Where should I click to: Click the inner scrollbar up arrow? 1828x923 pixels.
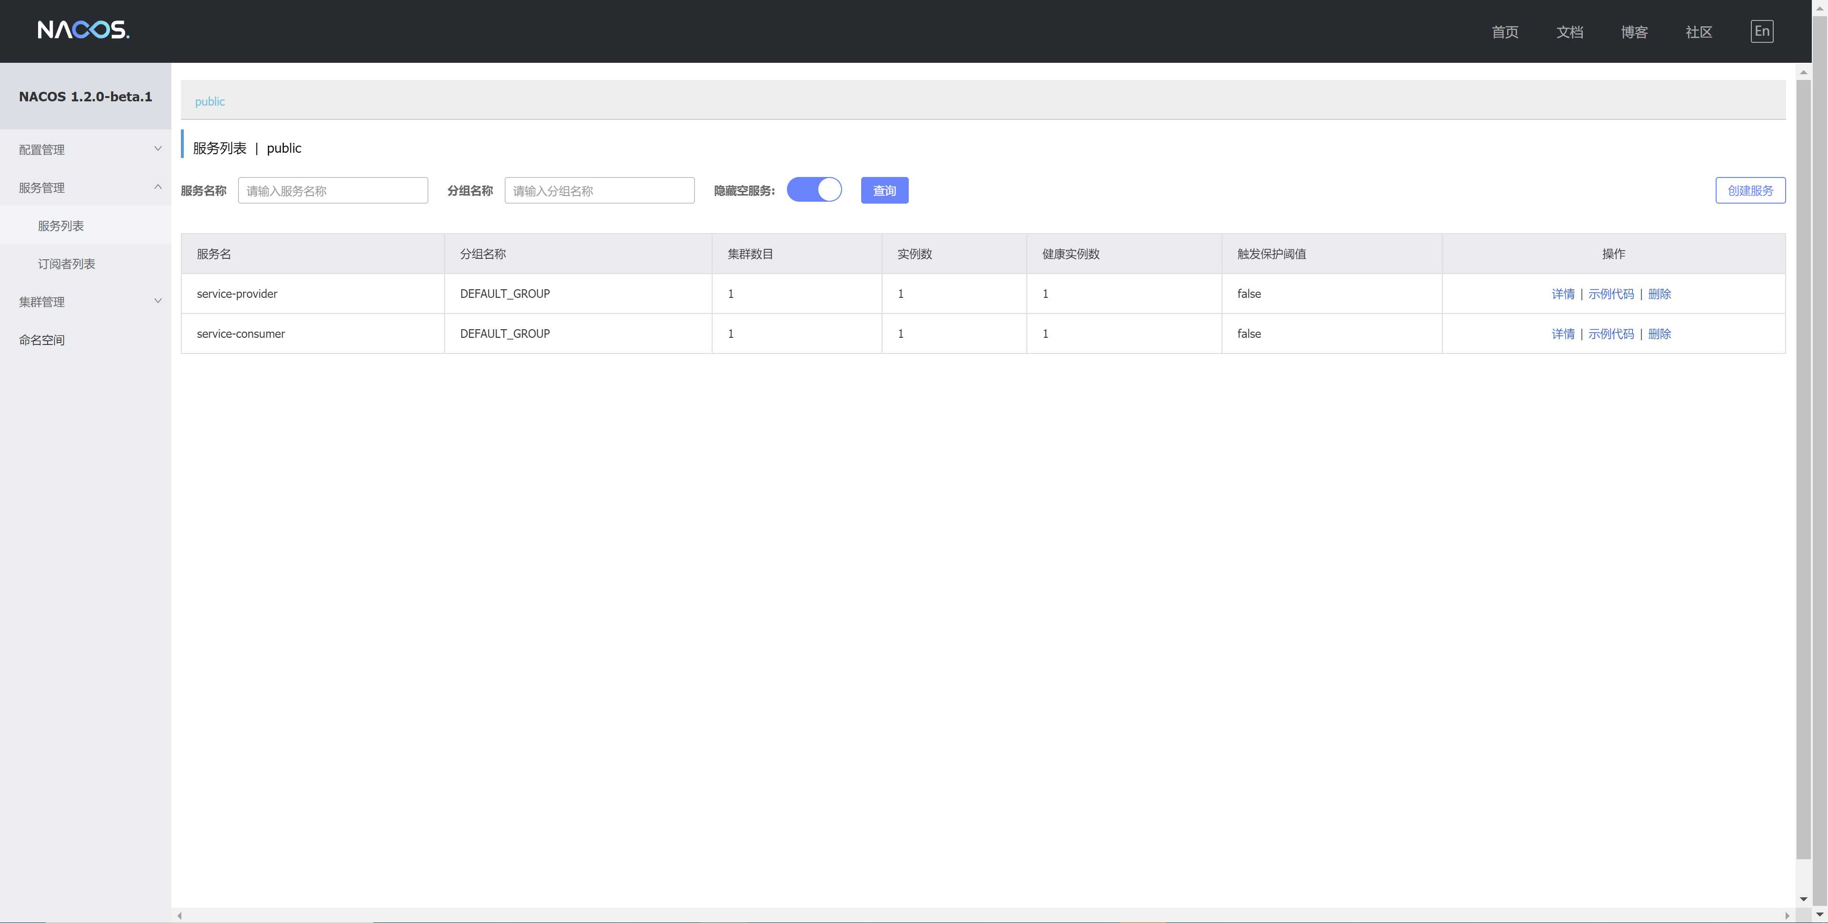pyautogui.click(x=1803, y=72)
